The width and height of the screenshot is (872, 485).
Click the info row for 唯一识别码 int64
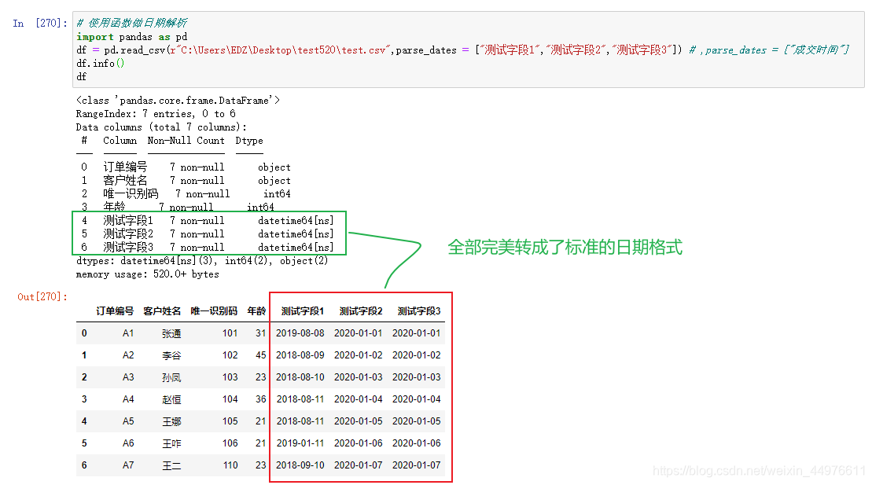(x=186, y=193)
